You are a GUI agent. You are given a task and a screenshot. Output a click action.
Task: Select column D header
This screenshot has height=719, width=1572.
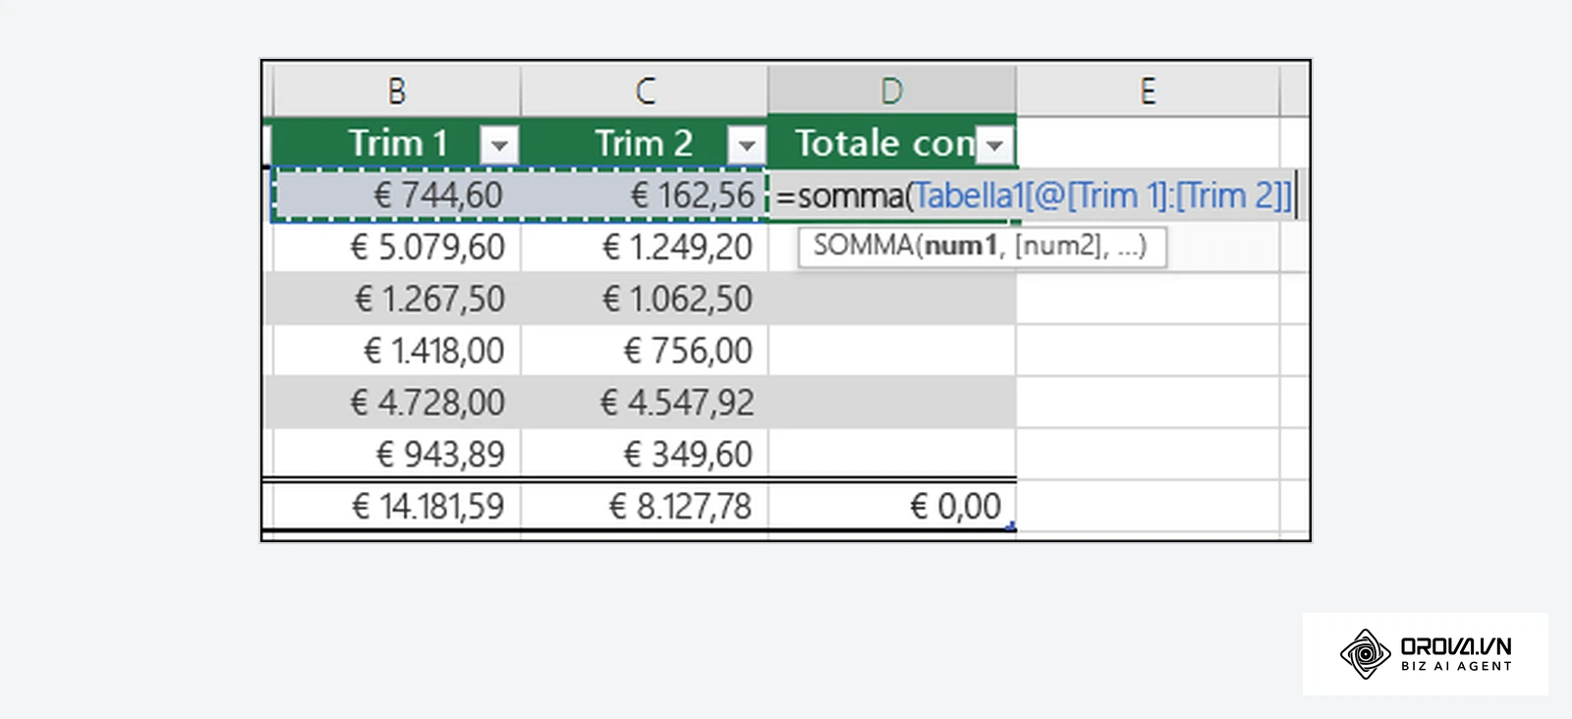892,90
